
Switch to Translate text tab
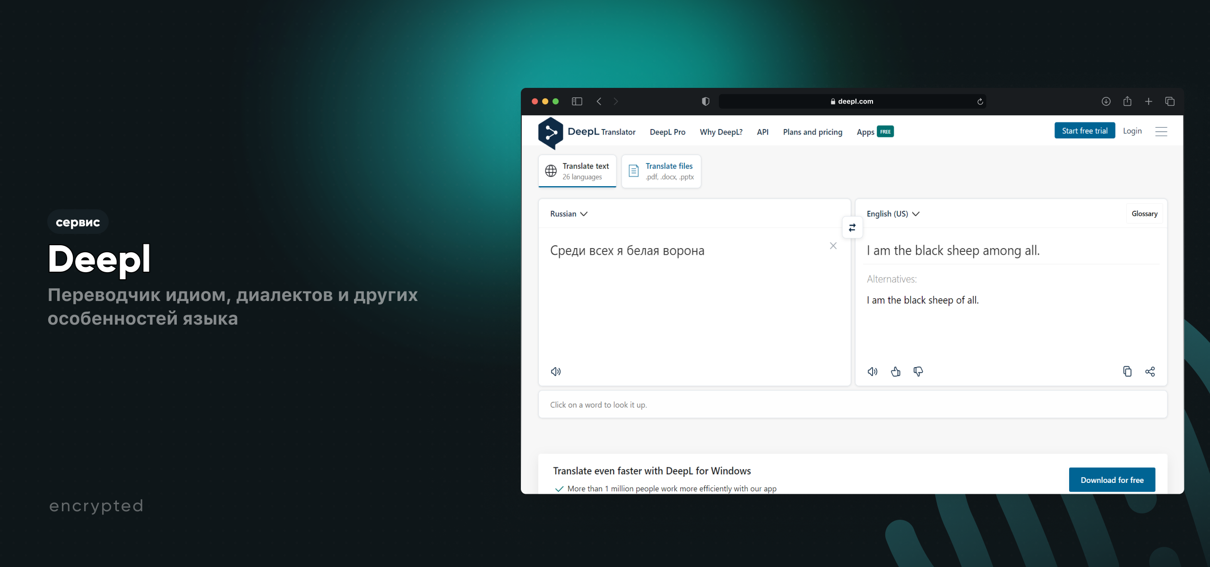tap(577, 171)
